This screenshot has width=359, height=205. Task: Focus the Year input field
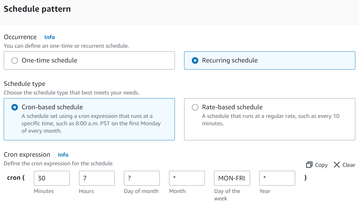(x=277, y=178)
